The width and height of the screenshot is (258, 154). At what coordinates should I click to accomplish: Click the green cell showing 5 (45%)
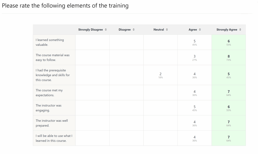229,75
